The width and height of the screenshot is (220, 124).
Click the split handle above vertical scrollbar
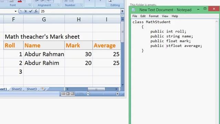[x=122, y=16]
